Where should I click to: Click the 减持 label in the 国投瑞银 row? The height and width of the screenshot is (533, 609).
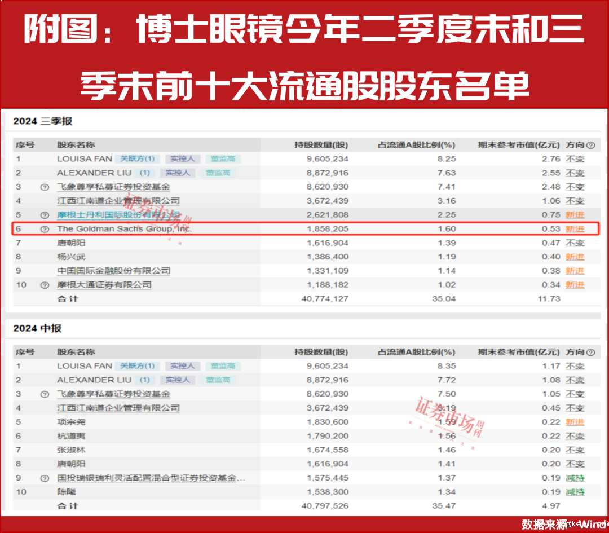tap(575, 478)
